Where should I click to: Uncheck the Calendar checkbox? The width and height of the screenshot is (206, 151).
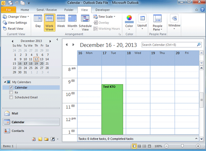10,88
